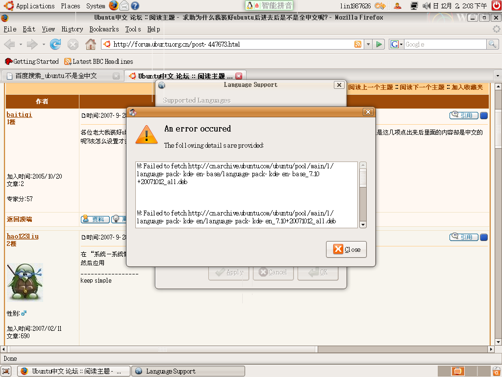Click the red power button in the top panel
The image size is (502, 377).
pos(496,5)
